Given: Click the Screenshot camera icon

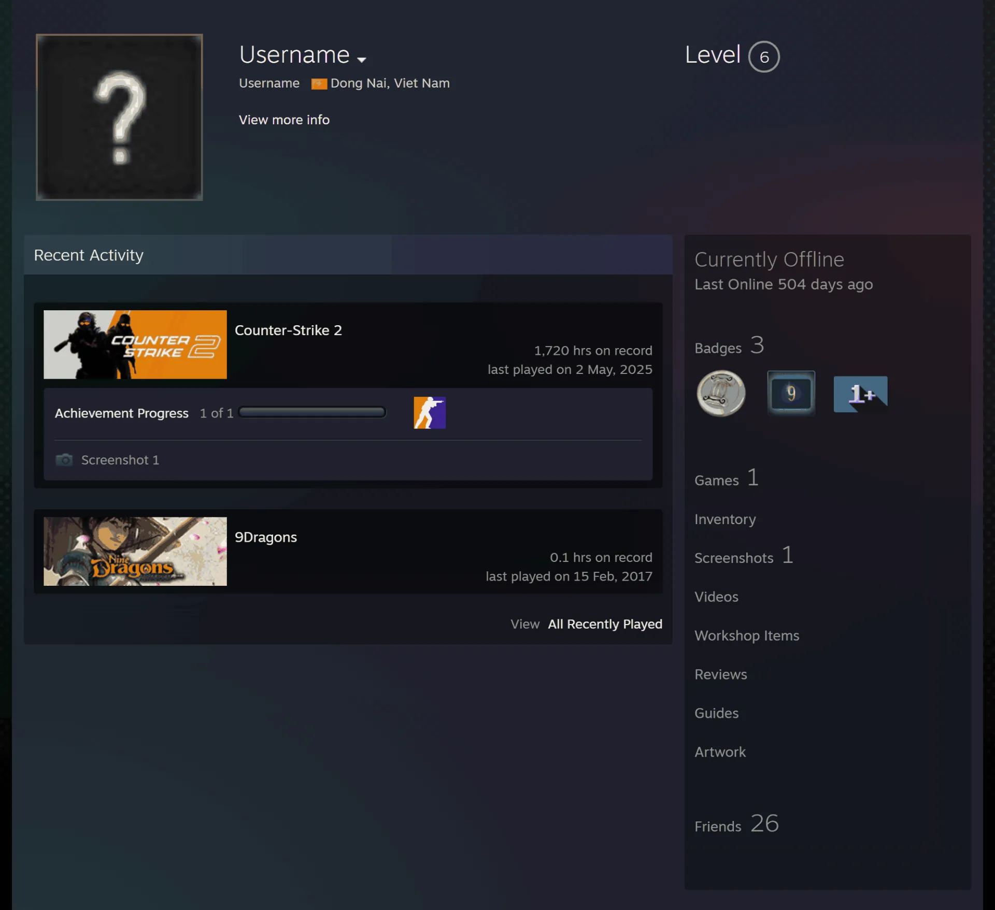Looking at the screenshot, I should point(64,459).
